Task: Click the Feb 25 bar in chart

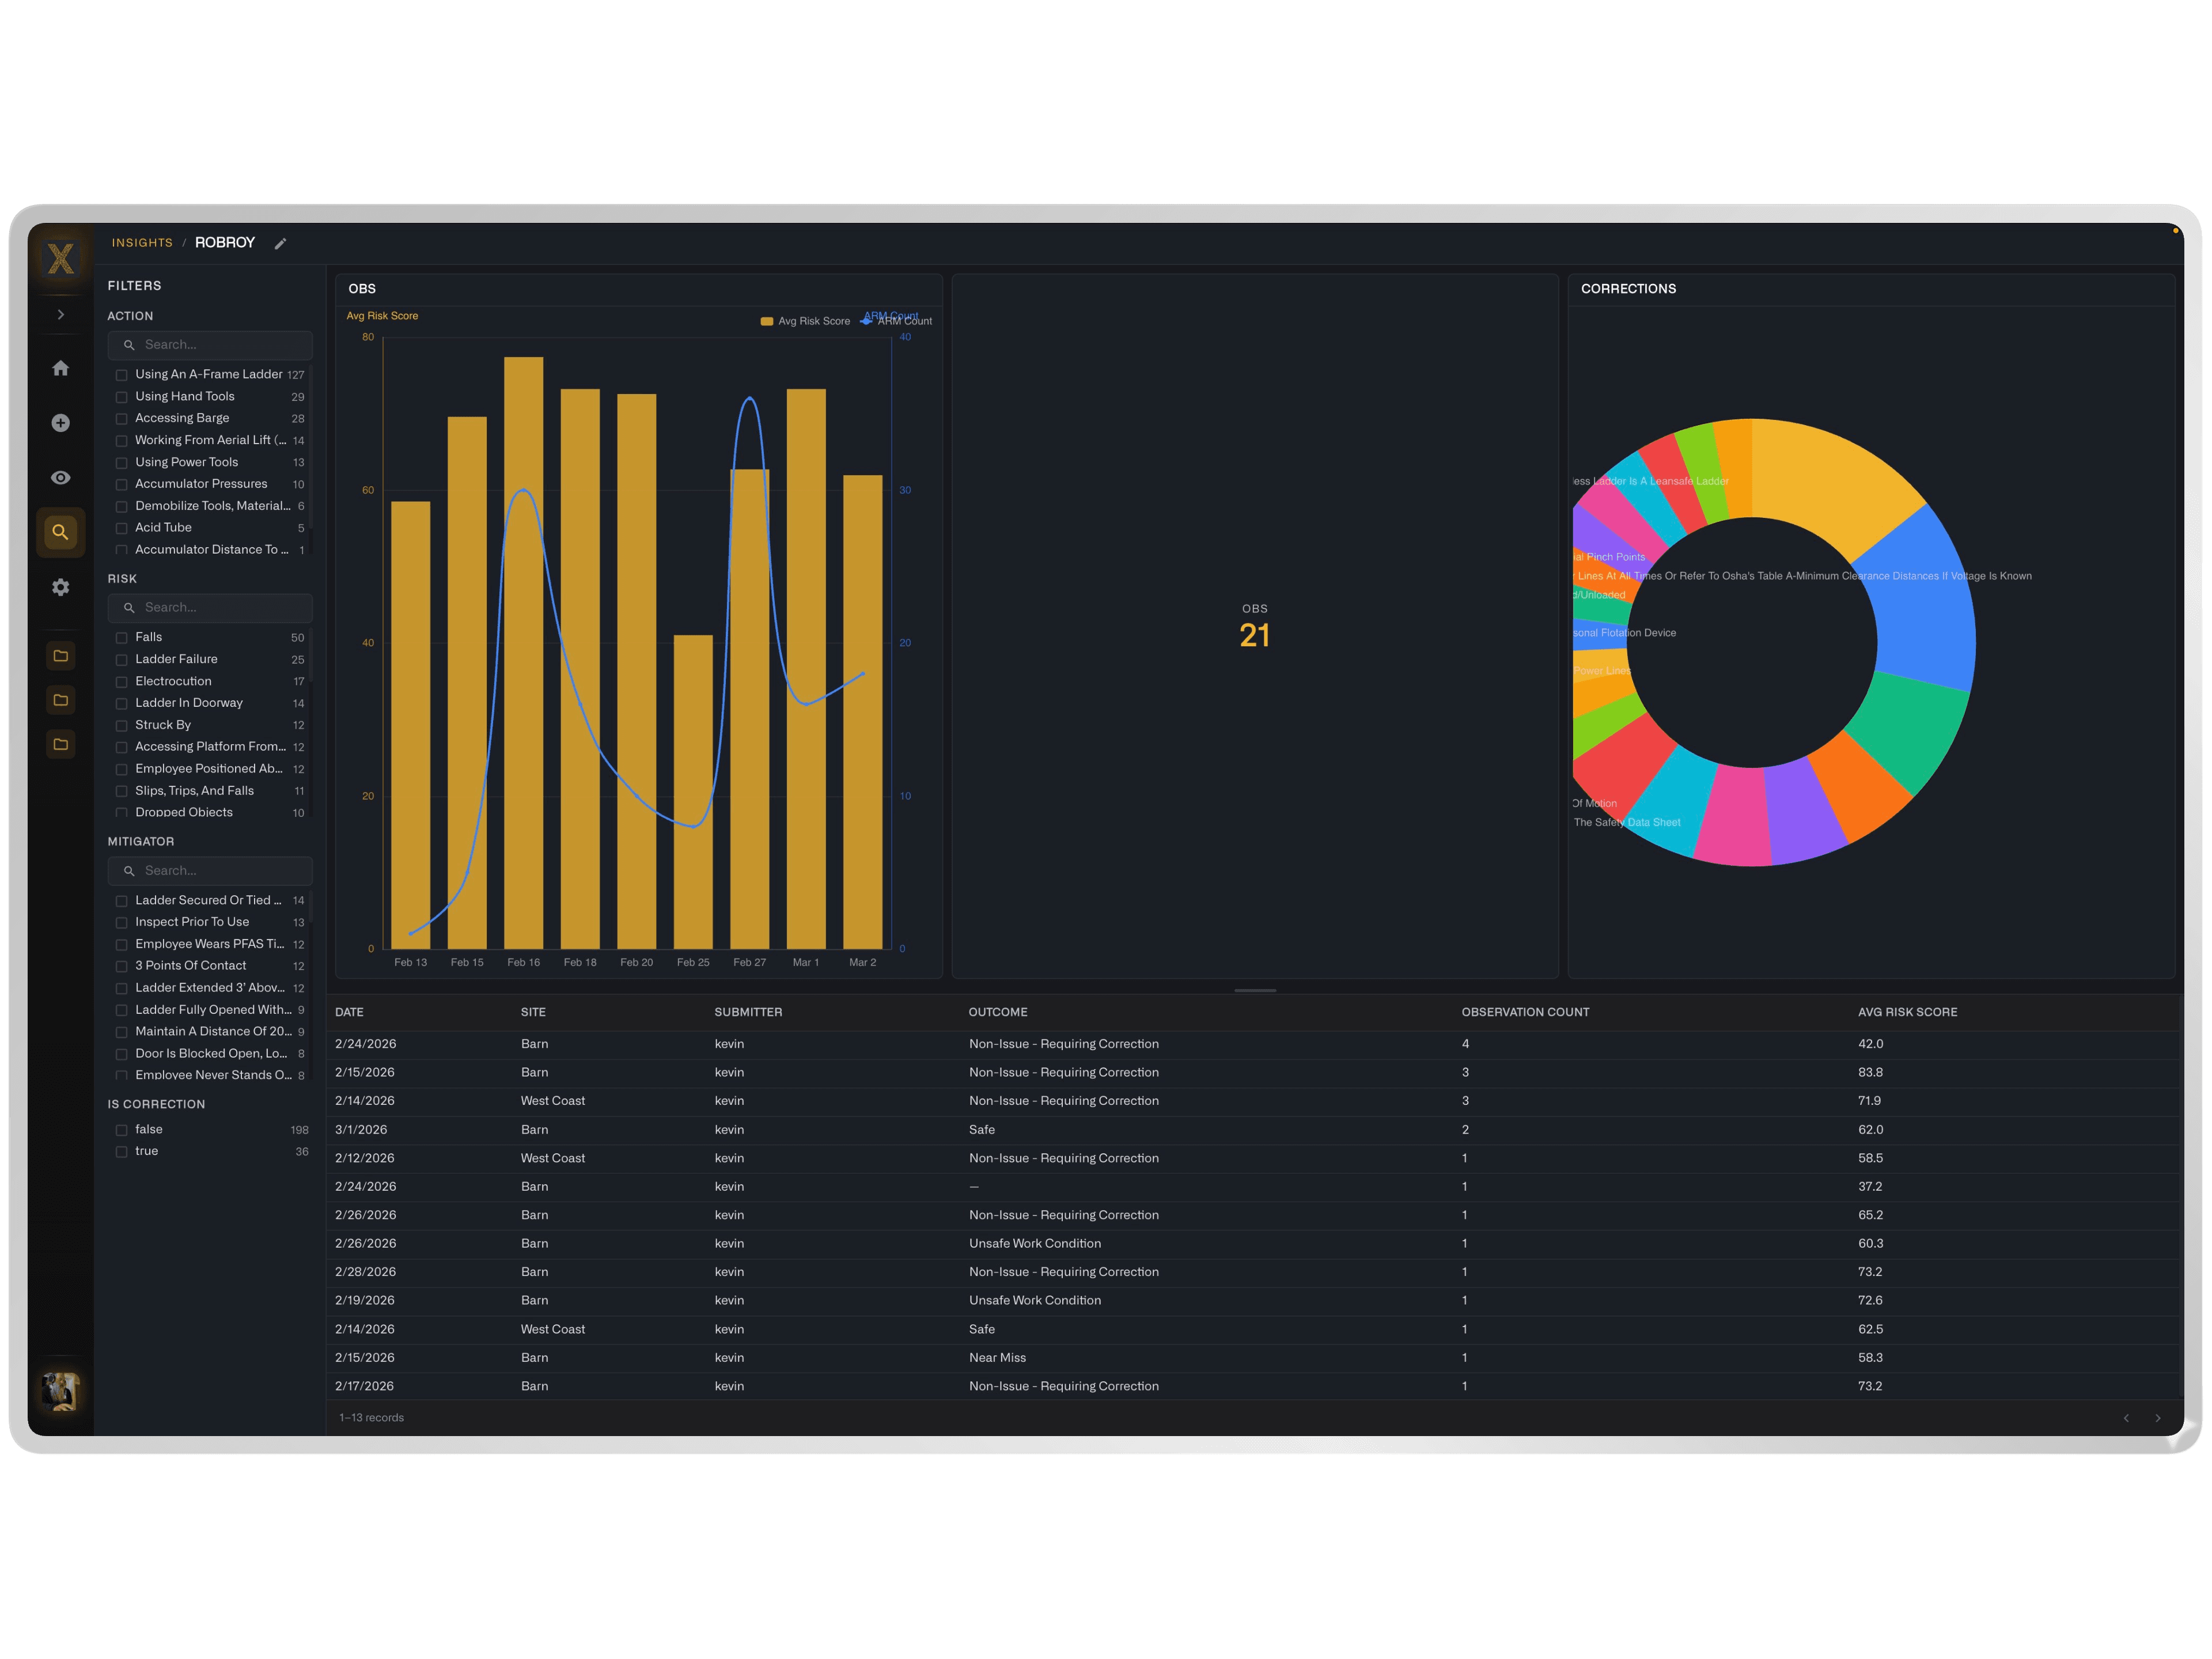Action: 693,792
